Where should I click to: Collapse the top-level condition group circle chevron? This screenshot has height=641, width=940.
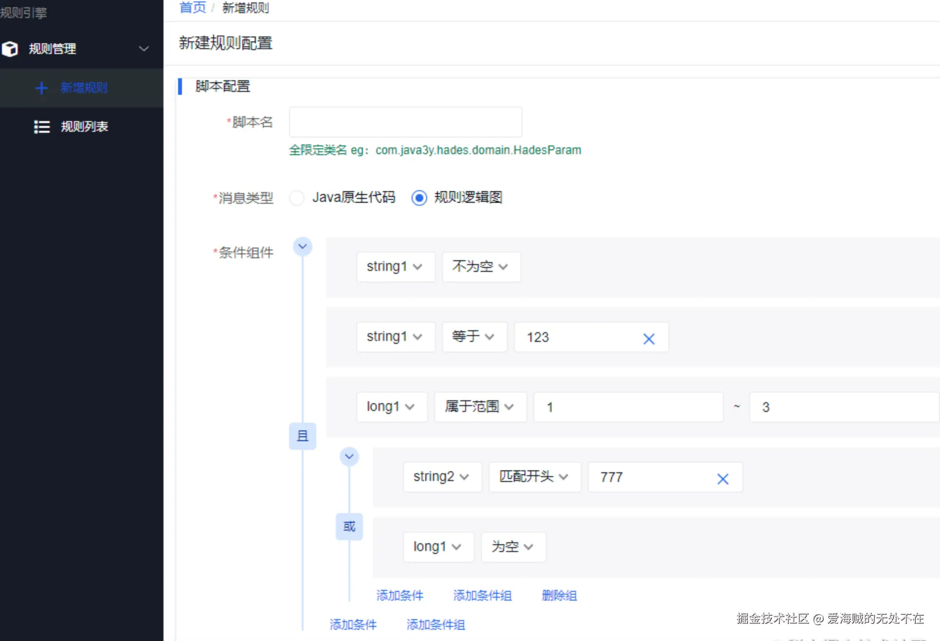pos(302,247)
